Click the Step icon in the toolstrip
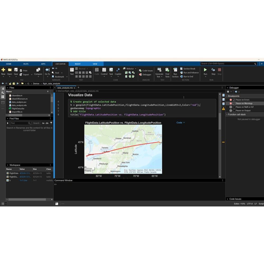This screenshot has width=264, height=264. [213, 70]
